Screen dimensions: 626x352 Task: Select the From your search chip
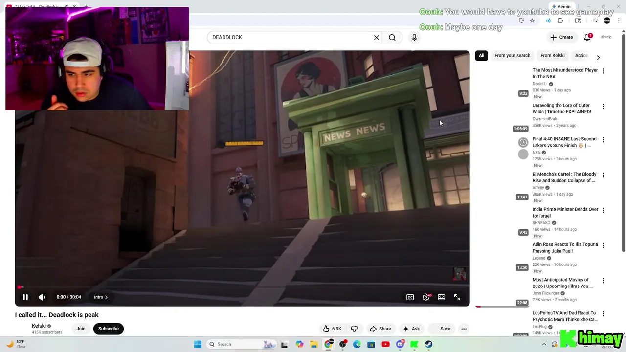coord(512,55)
